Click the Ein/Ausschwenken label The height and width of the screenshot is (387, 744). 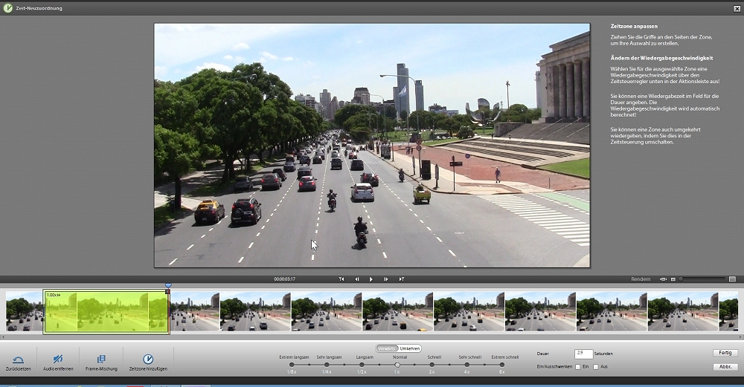554,367
